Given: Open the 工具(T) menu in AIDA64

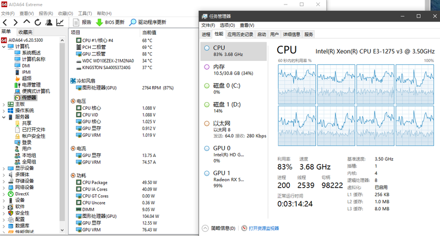Looking at the screenshot, I should point(85,13).
